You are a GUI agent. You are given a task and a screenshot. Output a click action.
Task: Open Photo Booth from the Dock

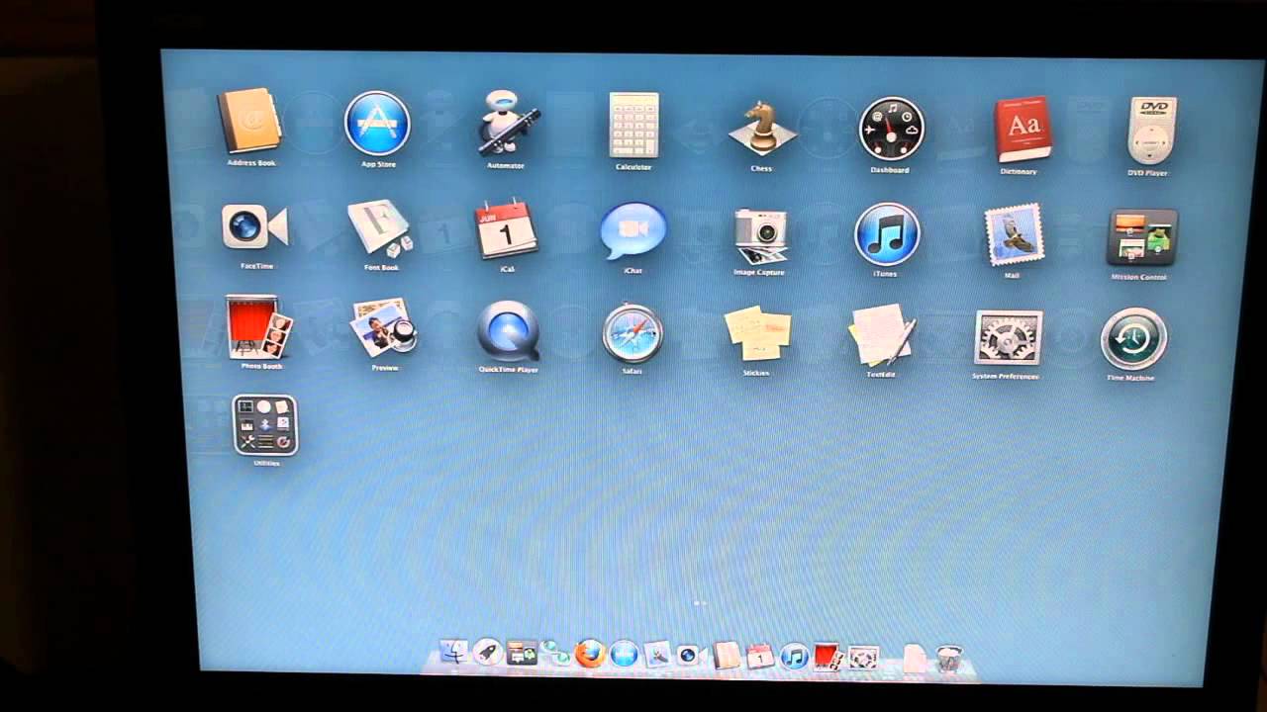(x=828, y=657)
